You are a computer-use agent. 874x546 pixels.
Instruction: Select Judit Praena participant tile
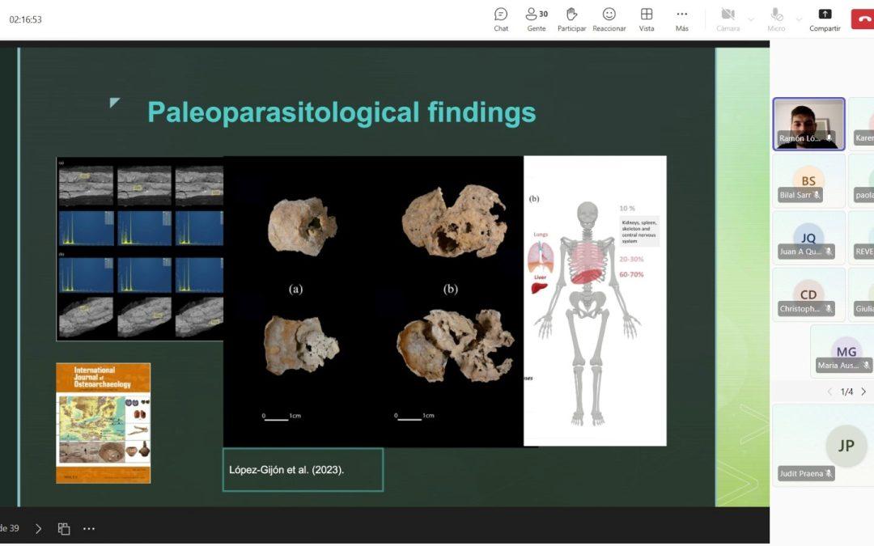(822, 445)
